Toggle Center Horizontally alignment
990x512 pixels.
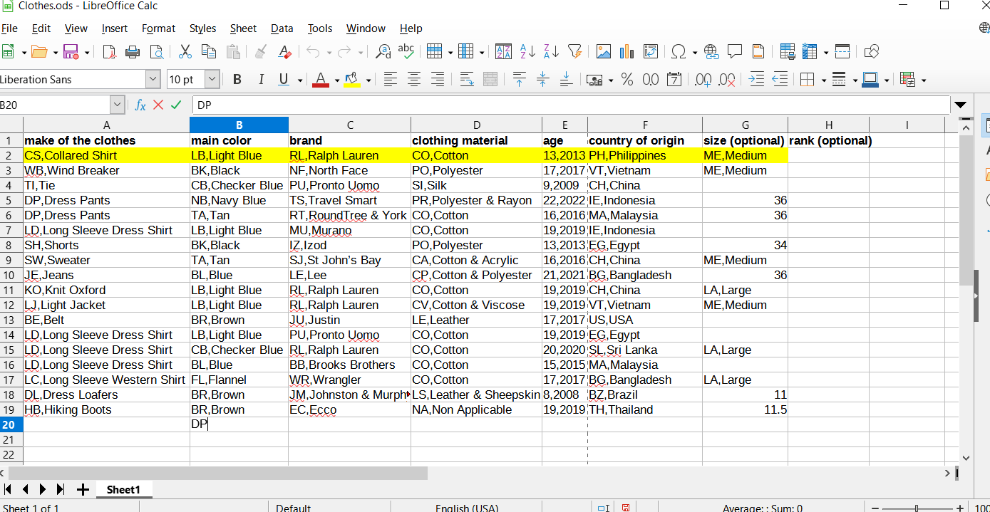[x=414, y=80]
